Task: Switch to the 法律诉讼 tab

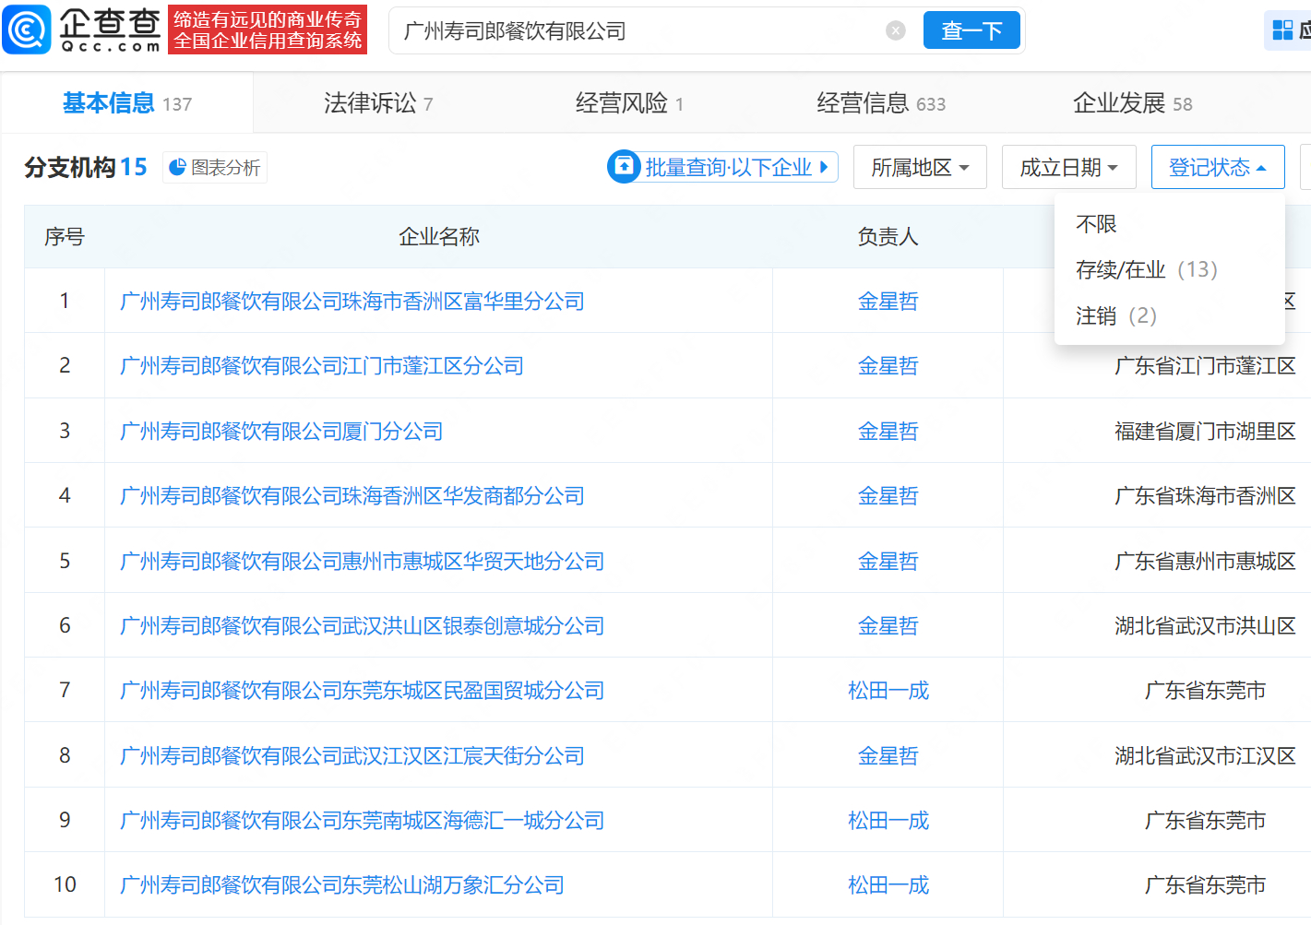Action: (378, 103)
